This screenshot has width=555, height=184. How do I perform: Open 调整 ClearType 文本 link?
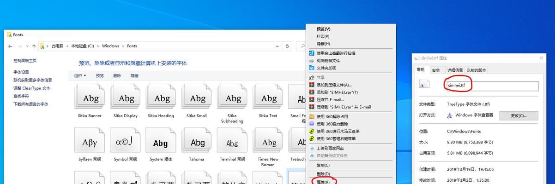click(x=32, y=88)
